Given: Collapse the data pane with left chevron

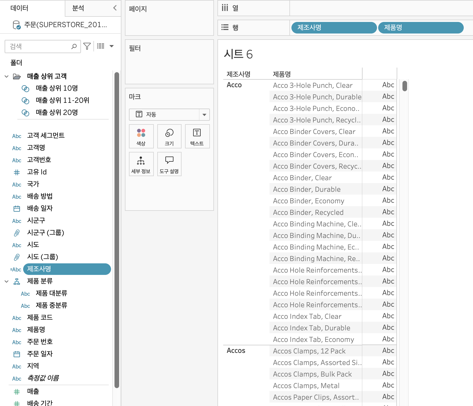Looking at the screenshot, I should 115,8.
